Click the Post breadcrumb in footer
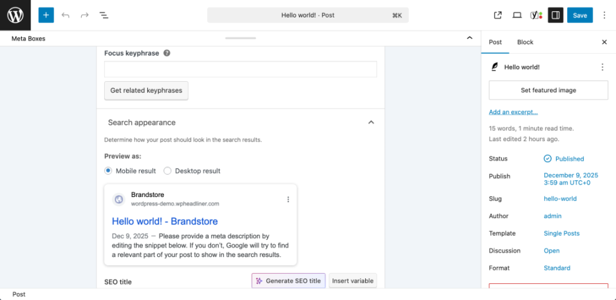Screen dimensions: 616x300 click(x=19, y=294)
